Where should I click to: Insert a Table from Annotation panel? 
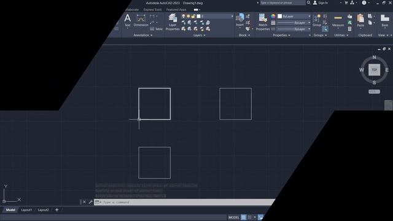click(x=157, y=29)
